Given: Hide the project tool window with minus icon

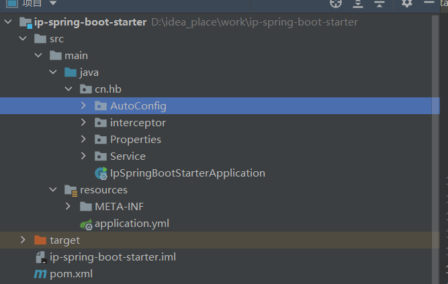Looking at the screenshot, I should coord(429,2).
